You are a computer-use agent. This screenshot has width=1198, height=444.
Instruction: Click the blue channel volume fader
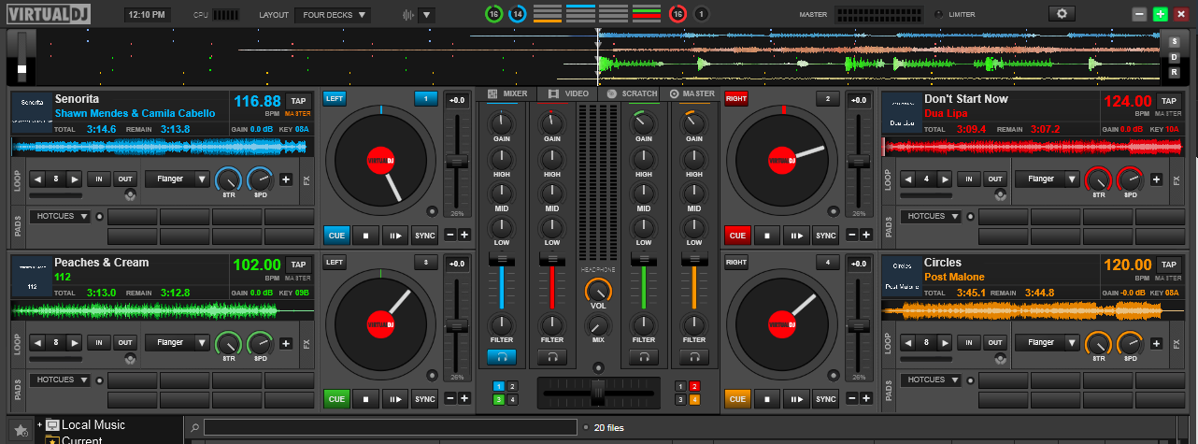[x=501, y=258]
